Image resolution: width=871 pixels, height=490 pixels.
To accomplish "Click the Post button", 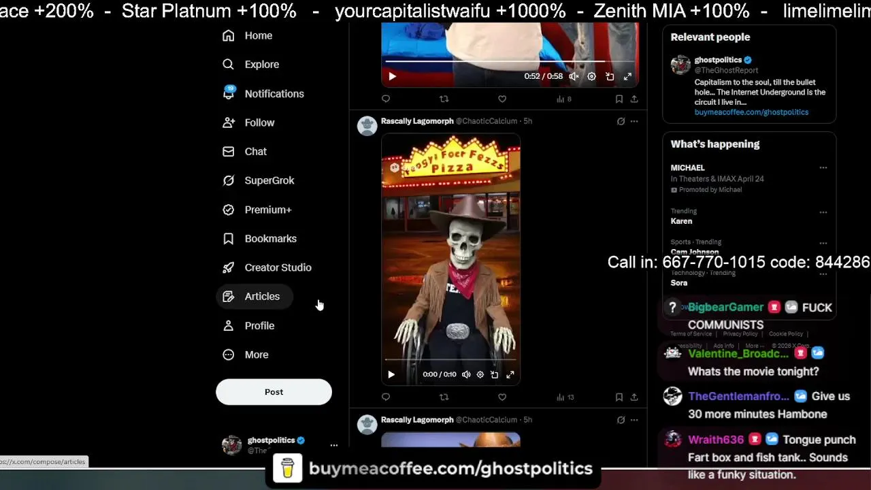I will [274, 392].
